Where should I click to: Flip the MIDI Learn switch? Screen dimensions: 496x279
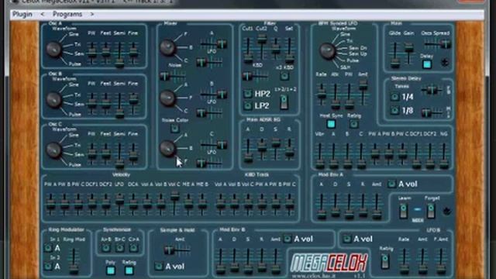click(x=403, y=212)
